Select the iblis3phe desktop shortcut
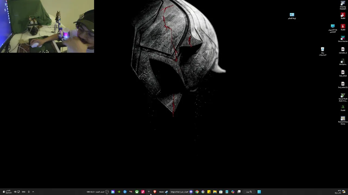This screenshot has width=348, height=195. 343,62
